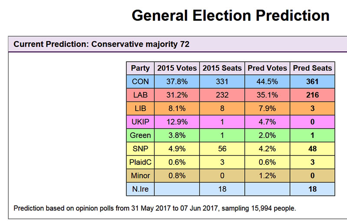The height and width of the screenshot is (221, 347).
Task: Click the PlaidC party cell
Action: pyautogui.click(x=140, y=162)
